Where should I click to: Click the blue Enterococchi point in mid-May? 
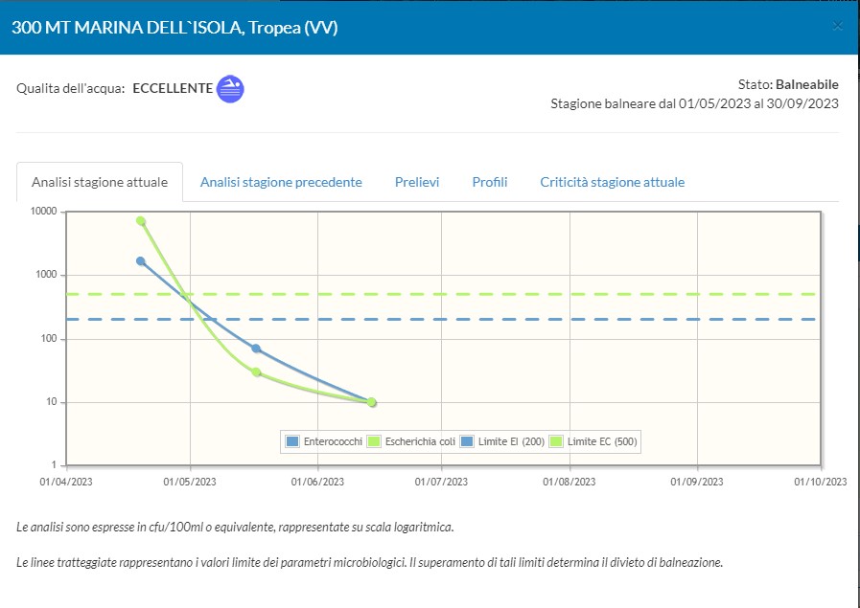point(256,349)
